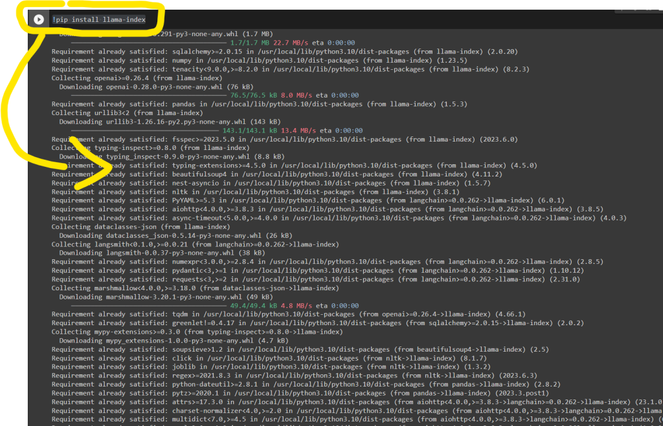Image resolution: width=663 pixels, height=426 pixels.
Task: Select the requests<3,>=2 requirement line
Action: (x=316, y=279)
